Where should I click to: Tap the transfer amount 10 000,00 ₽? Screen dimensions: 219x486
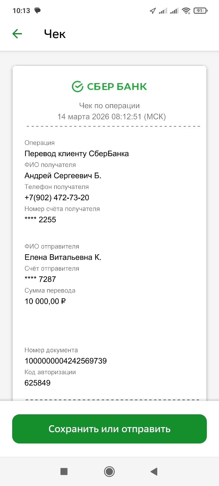click(45, 301)
